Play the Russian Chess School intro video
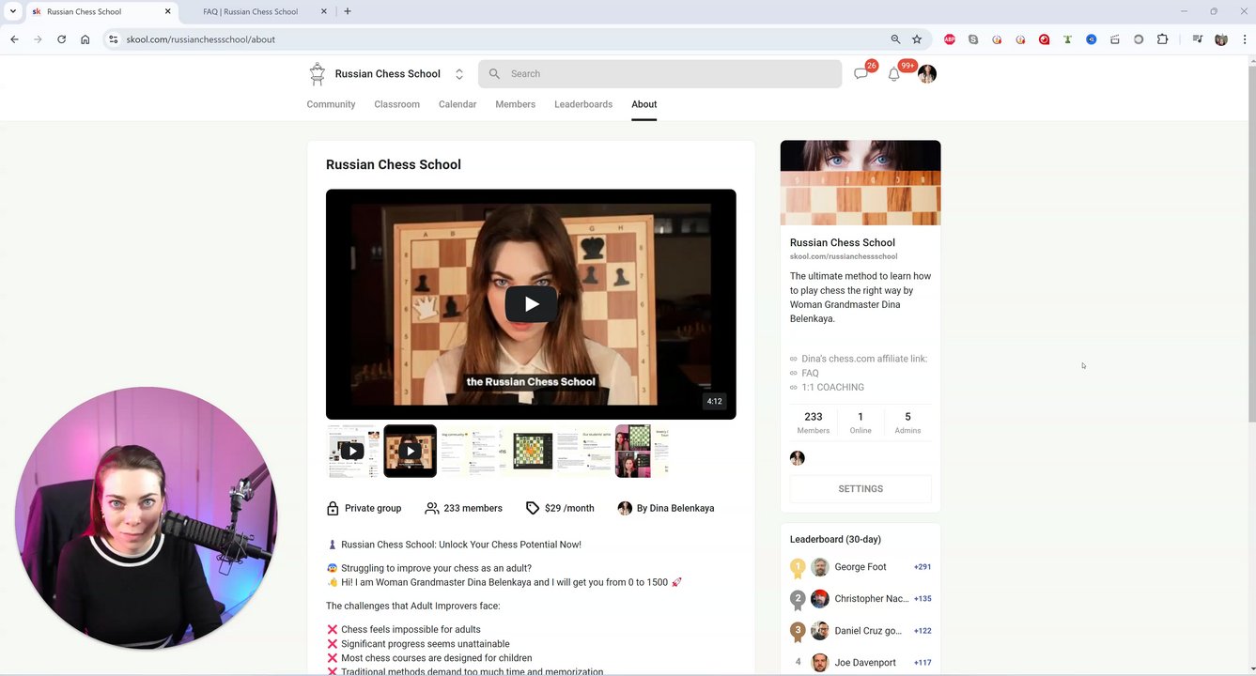 click(531, 304)
